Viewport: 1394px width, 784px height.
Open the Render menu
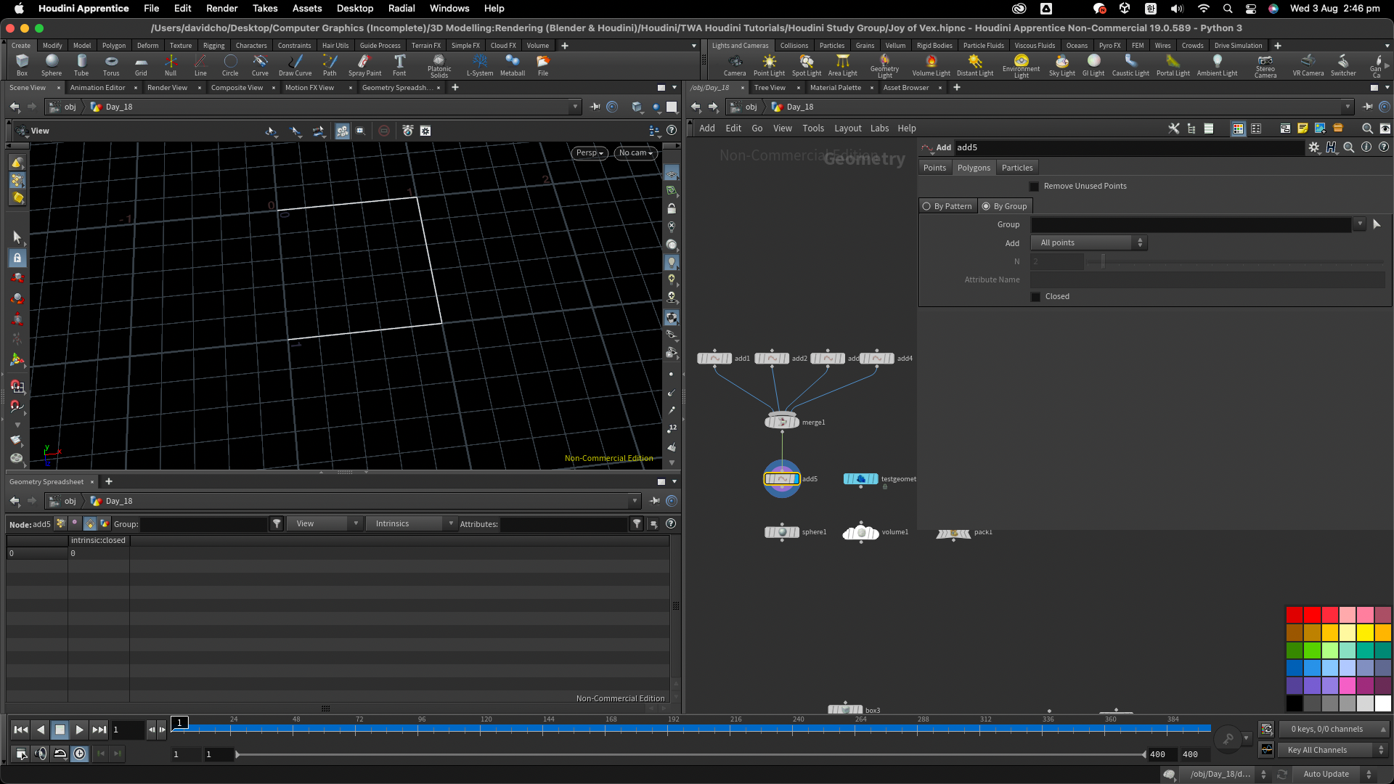coord(221,8)
